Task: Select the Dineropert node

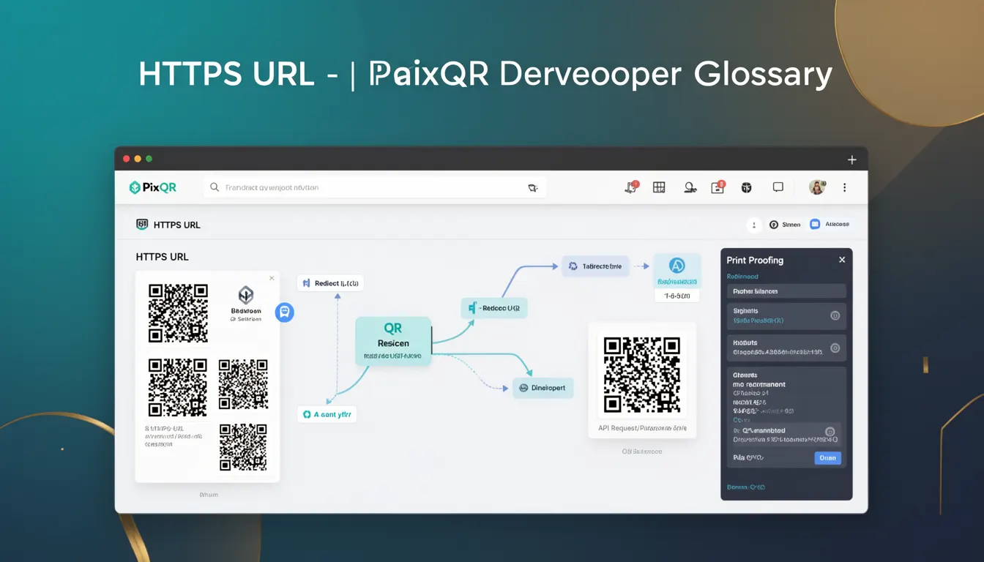Action: tap(543, 388)
